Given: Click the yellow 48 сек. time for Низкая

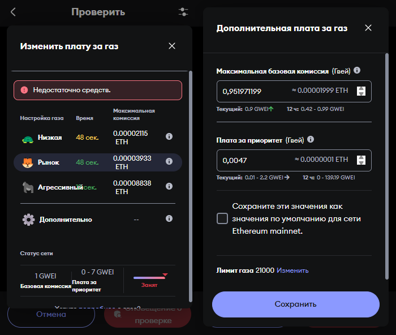Looking at the screenshot, I should [x=87, y=138].
